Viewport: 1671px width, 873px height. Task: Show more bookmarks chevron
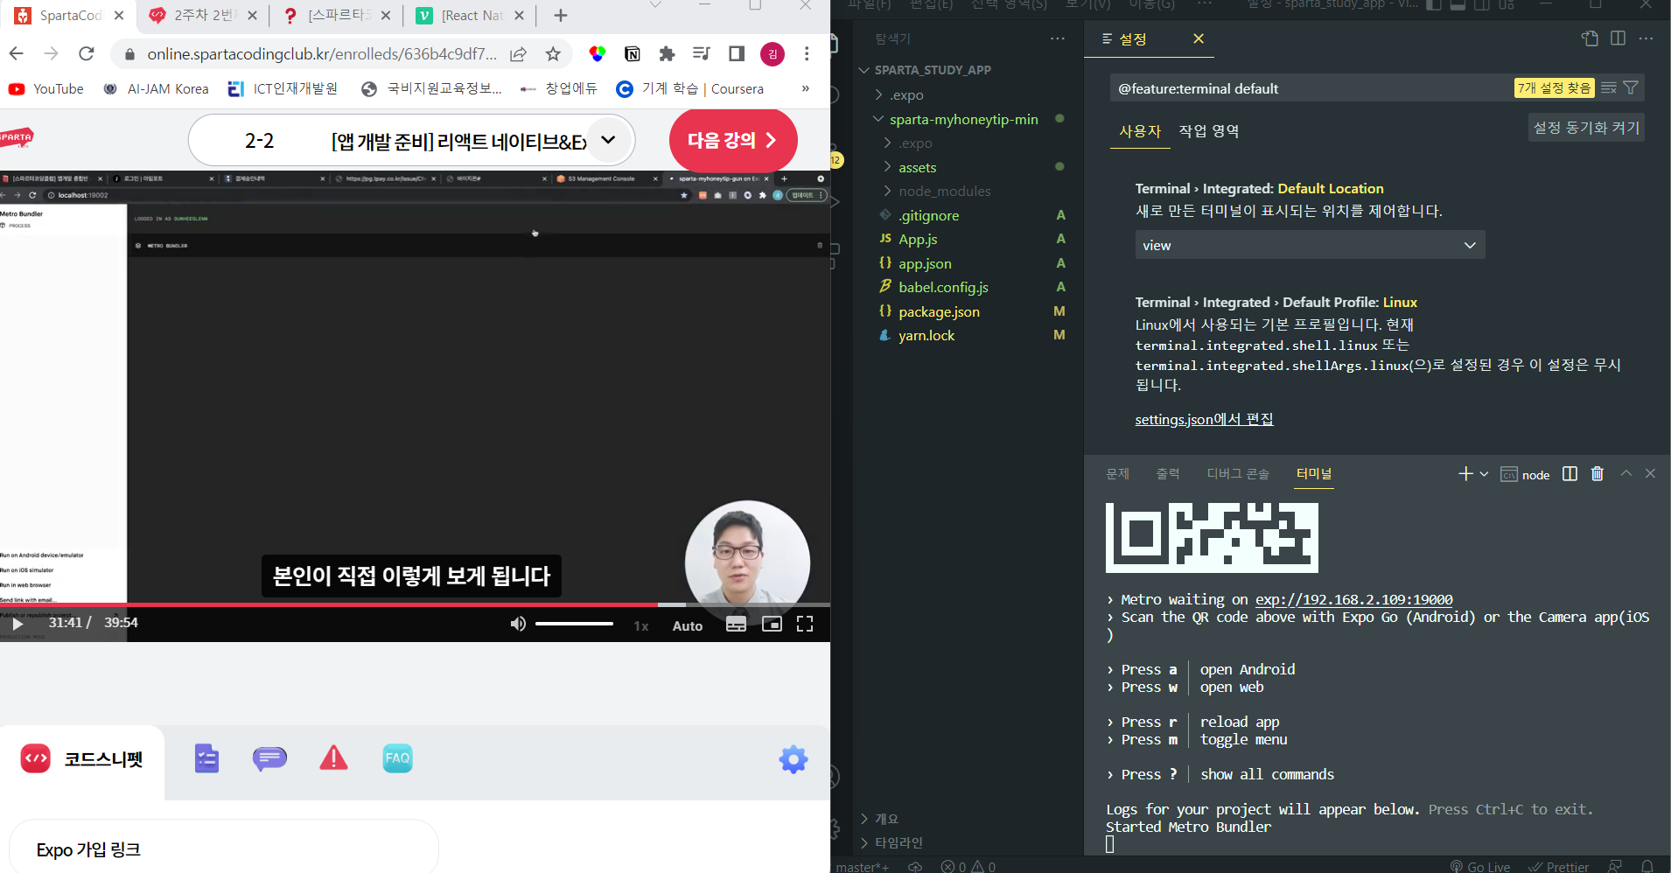tap(806, 88)
